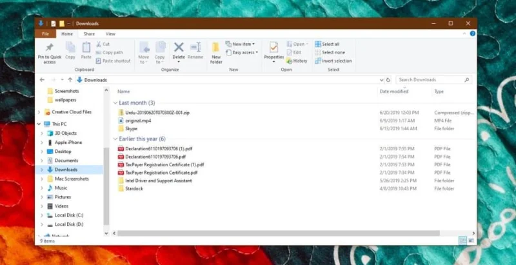
Task: Open the New item dropdown
Action: pyautogui.click(x=240, y=44)
